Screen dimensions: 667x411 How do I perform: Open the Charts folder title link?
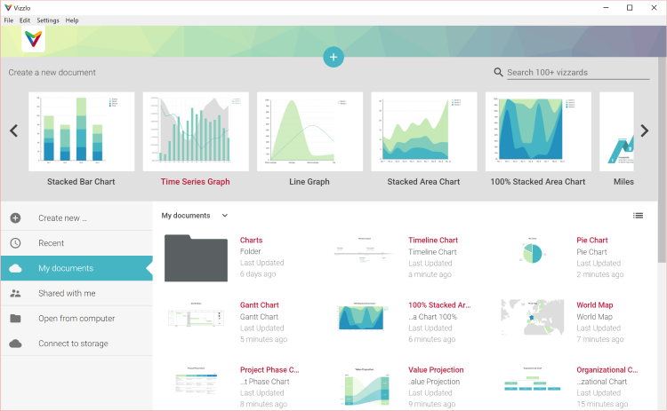(251, 241)
